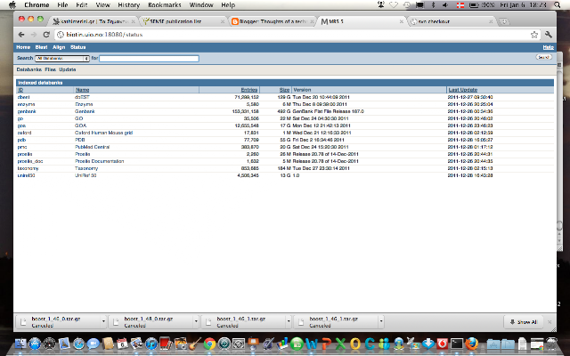Viewport: 570px width, 356px height.
Task: Focus the search text field
Action: pos(149,58)
